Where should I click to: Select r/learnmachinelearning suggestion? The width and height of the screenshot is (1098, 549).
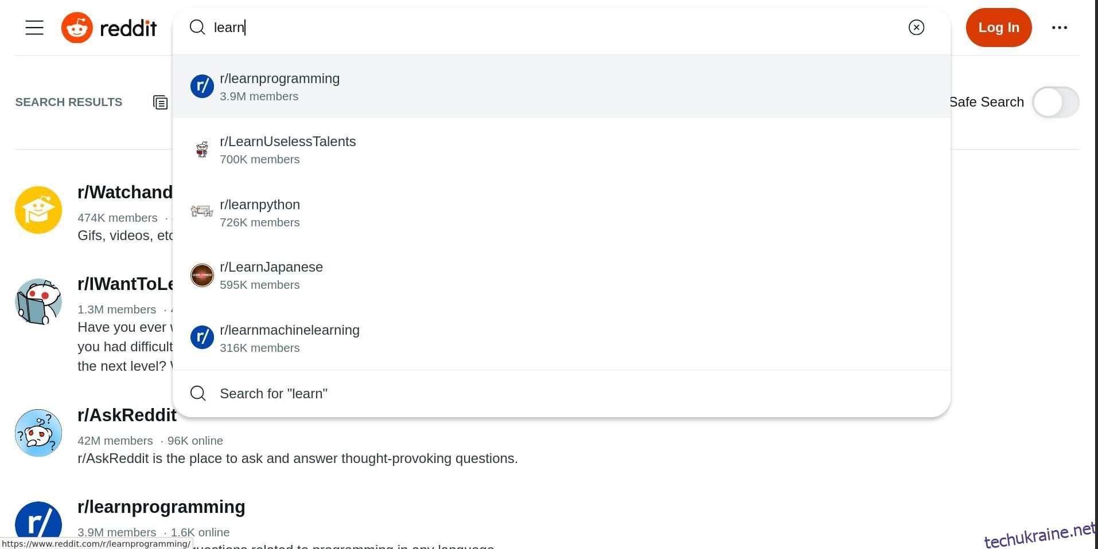click(561, 338)
